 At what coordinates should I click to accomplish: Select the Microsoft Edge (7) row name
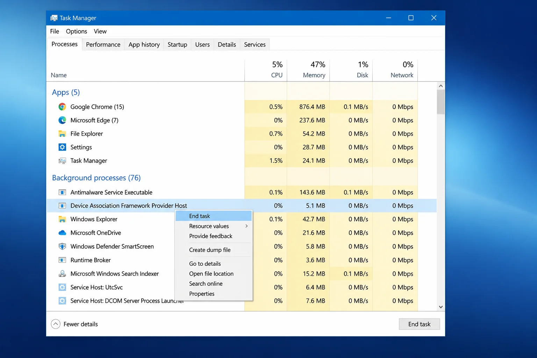tap(94, 120)
